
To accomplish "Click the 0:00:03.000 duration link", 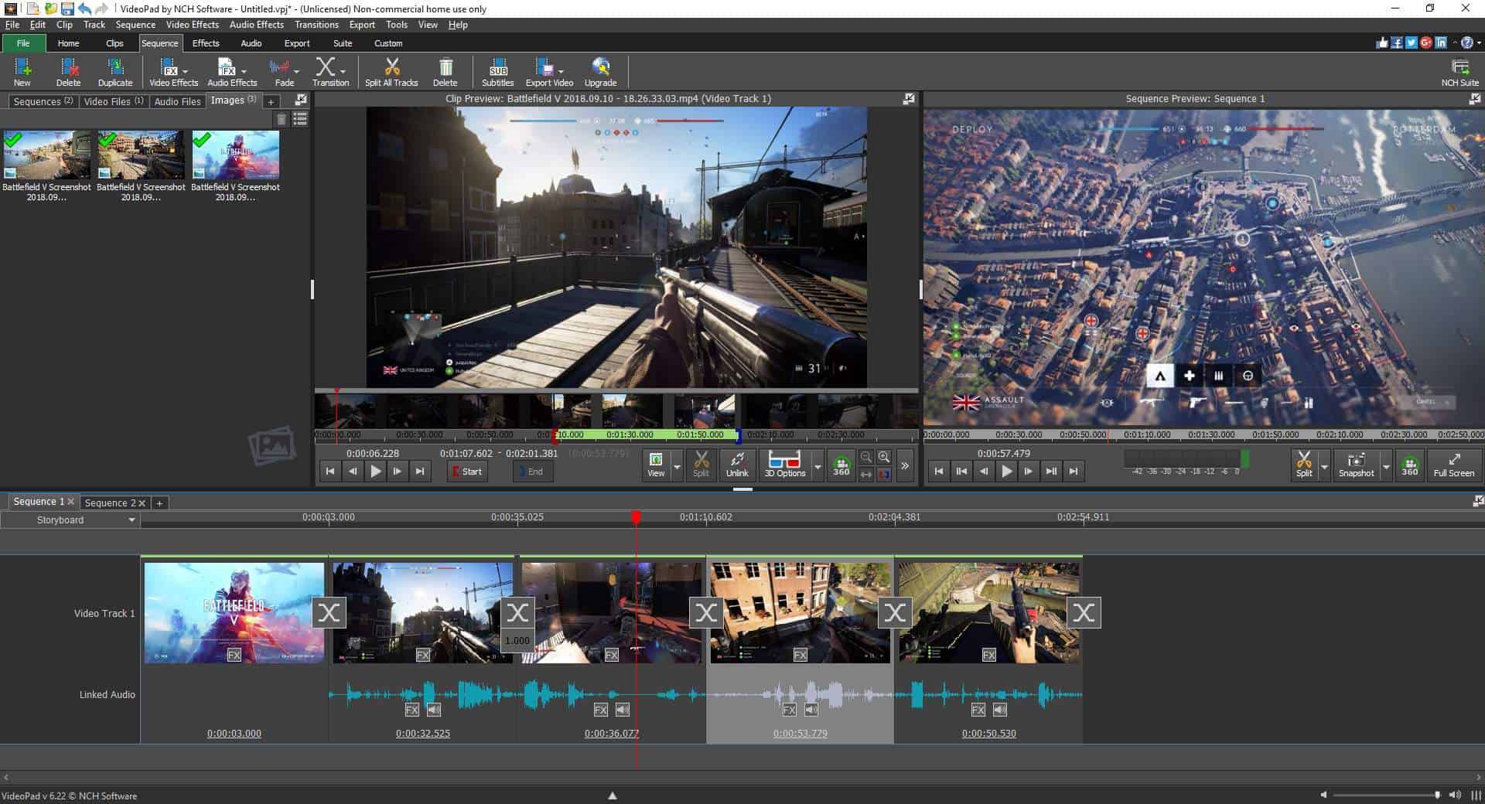I will pos(234,734).
